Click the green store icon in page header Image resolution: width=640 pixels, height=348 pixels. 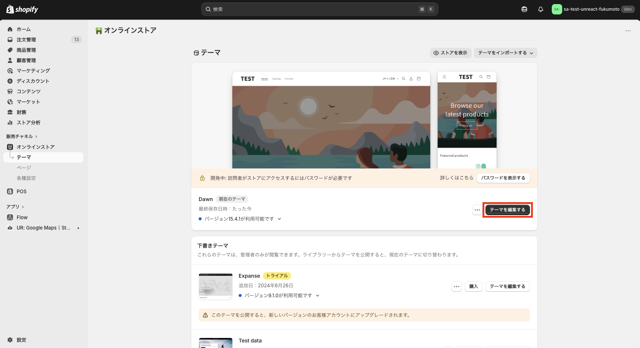click(99, 31)
